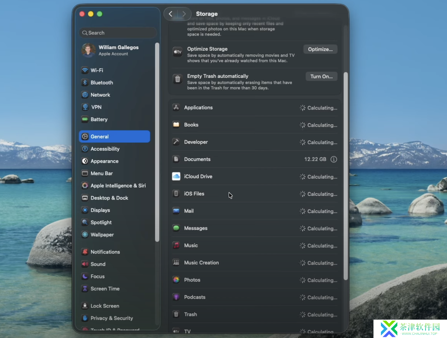The height and width of the screenshot is (338, 447).
Task: Click the Music Creation icon
Action: pos(176,263)
